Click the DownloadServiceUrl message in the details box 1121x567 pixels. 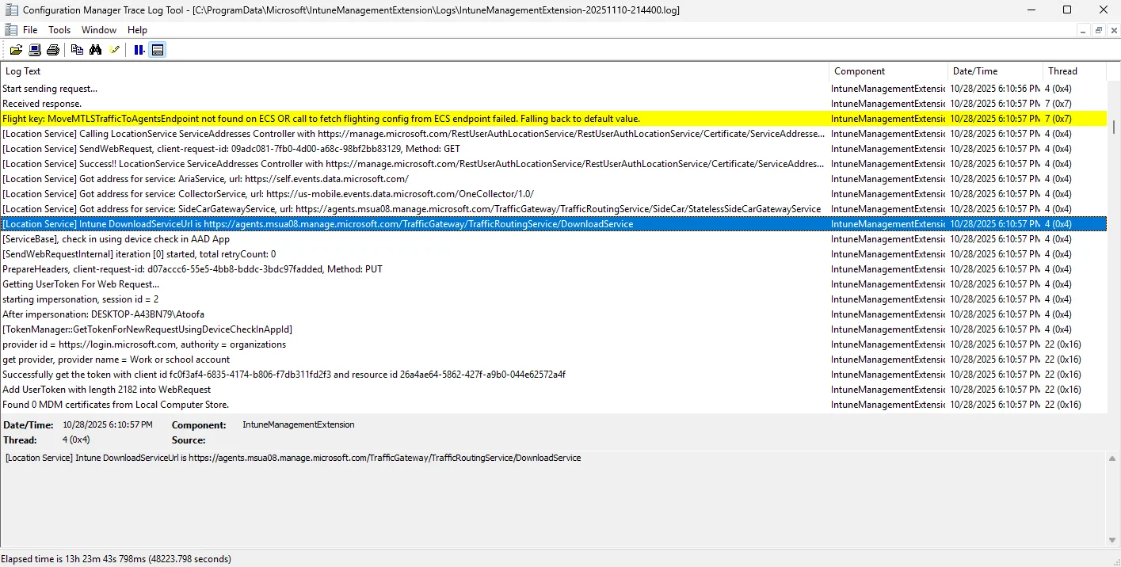[x=293, y=458]
